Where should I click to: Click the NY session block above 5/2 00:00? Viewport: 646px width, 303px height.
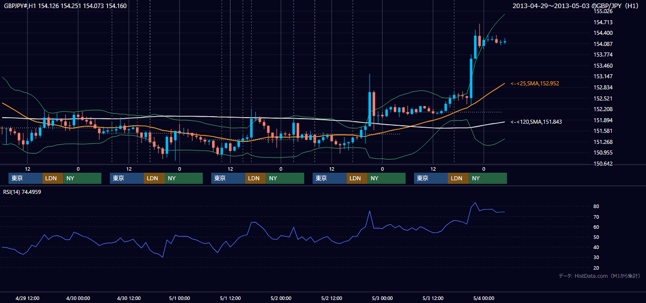(285, 178)
